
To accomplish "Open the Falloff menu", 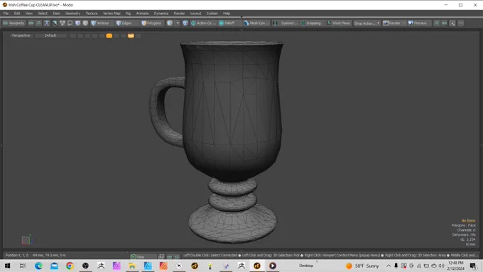I will 229,23.
